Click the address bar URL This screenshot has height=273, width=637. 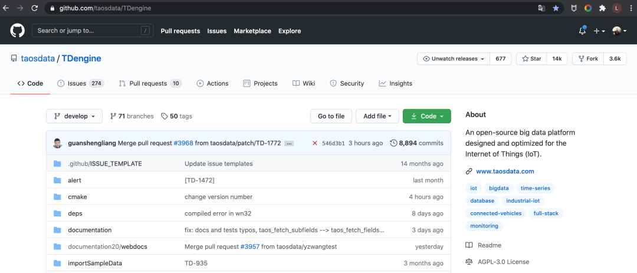coord(106,8)
